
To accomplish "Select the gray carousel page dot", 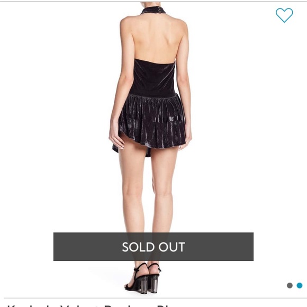I will click(x=290, y=285).
